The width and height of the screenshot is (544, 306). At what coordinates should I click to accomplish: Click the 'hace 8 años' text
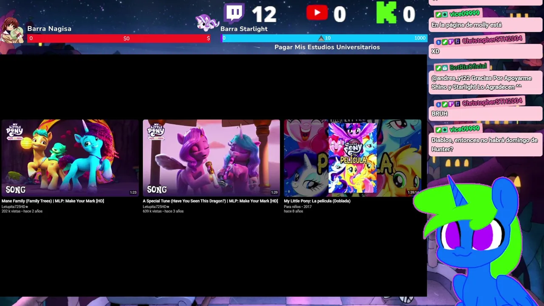coord(293,211)
